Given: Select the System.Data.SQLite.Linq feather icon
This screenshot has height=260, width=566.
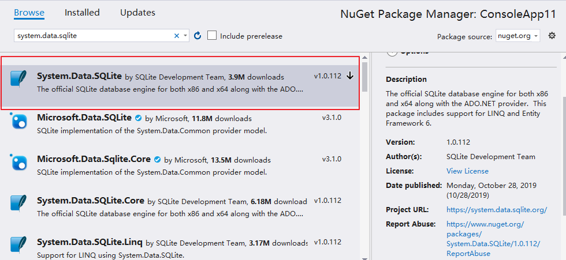Looking at the screenshot, I should pos(18,245).
